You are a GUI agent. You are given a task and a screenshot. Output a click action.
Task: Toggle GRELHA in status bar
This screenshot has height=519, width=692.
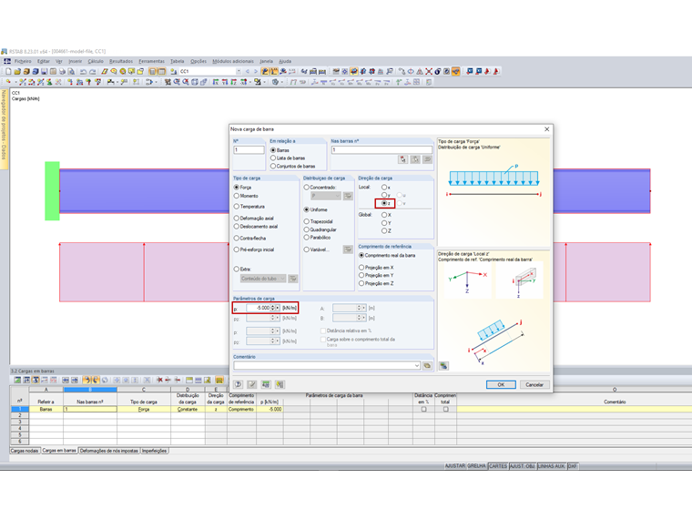(476, 466)
